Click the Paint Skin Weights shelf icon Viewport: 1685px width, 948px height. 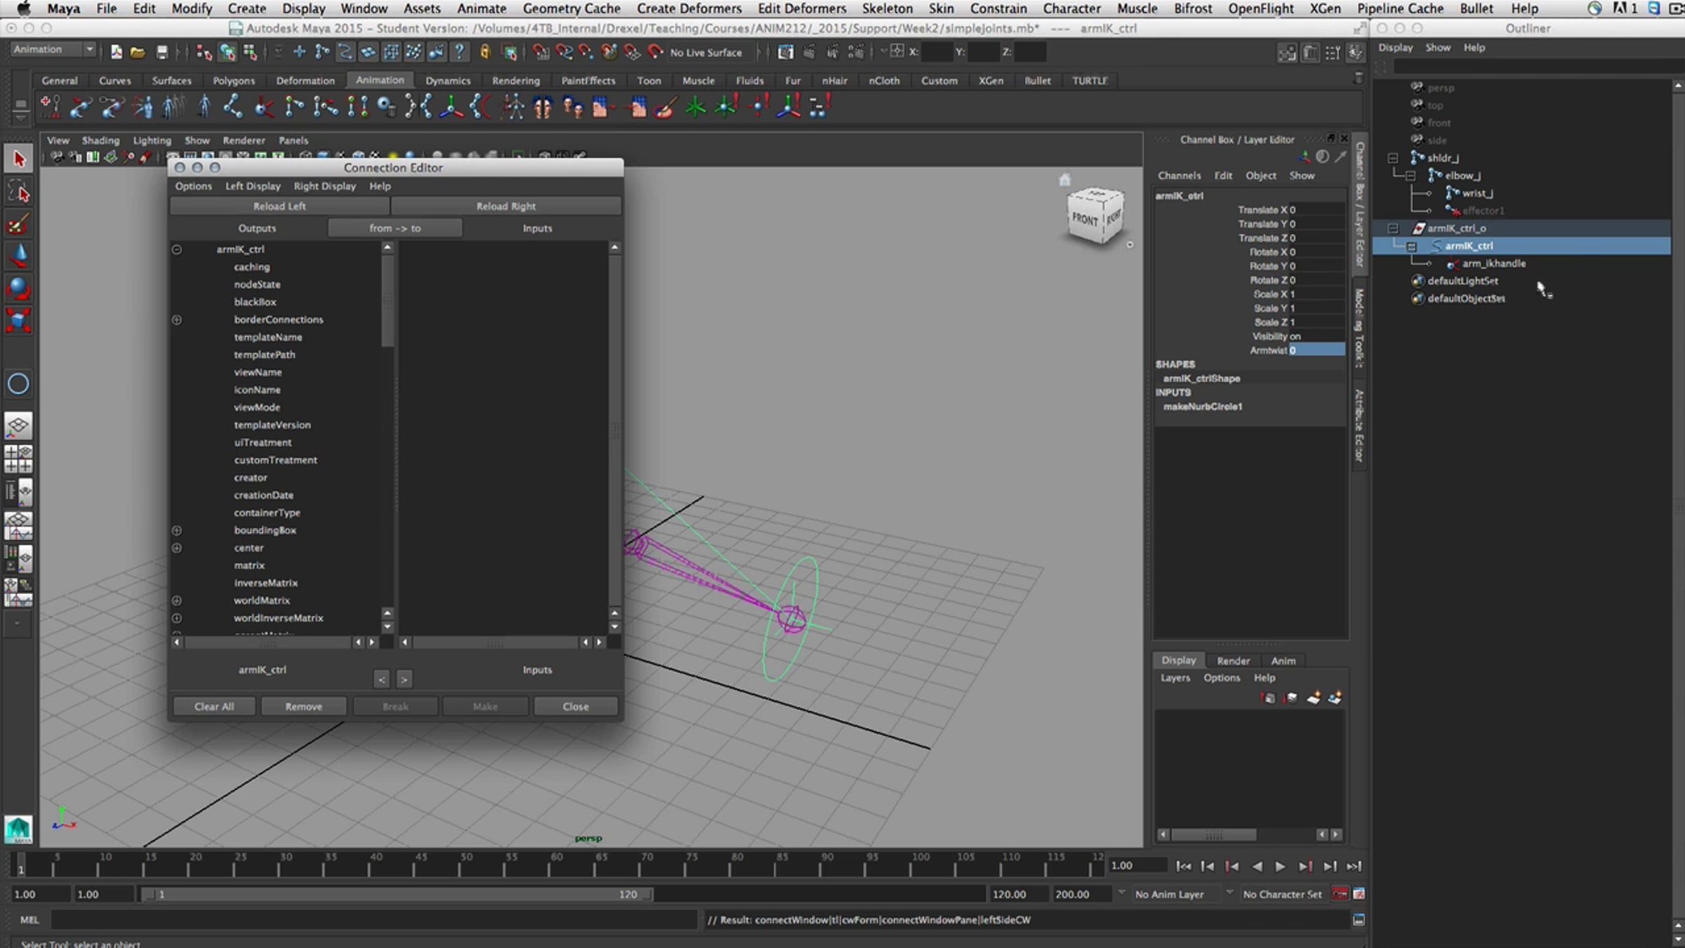pos(664,107)
